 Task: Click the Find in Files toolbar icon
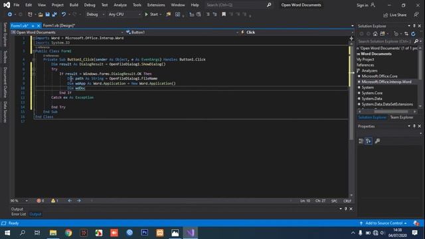(x=168, y=15)
